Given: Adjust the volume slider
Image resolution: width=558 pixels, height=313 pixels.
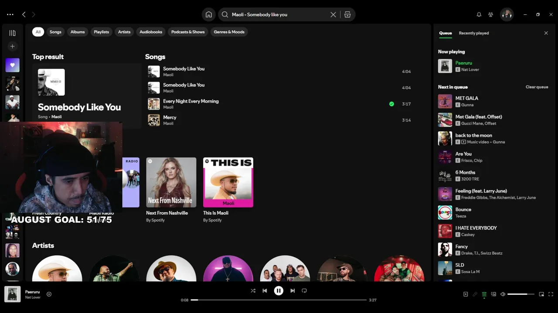Looking at the screenshot, I should click(521, 294).
